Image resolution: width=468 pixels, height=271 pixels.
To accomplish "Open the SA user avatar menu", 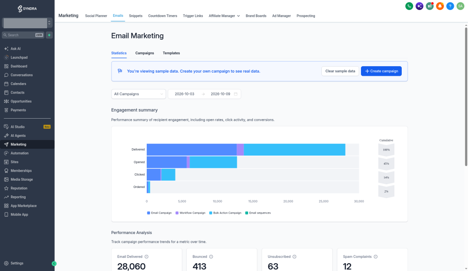I will point(460,6).
